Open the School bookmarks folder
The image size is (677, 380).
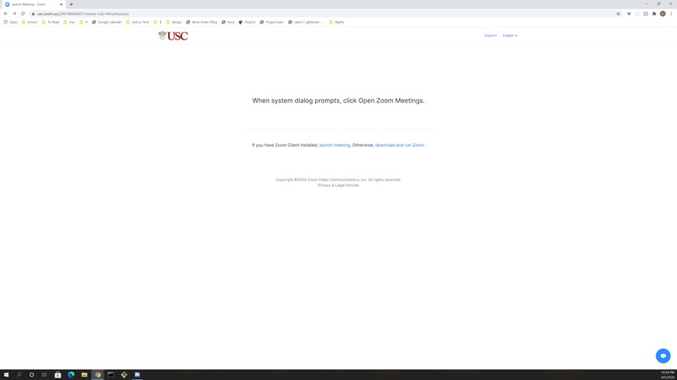tap(29, 22)
